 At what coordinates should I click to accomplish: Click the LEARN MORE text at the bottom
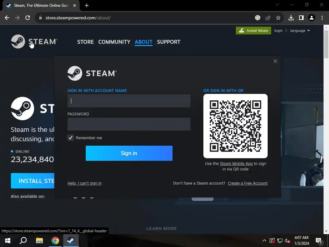point(162,229)
